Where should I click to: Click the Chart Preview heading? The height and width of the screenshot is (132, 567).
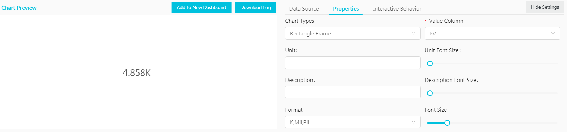point(19,8)
